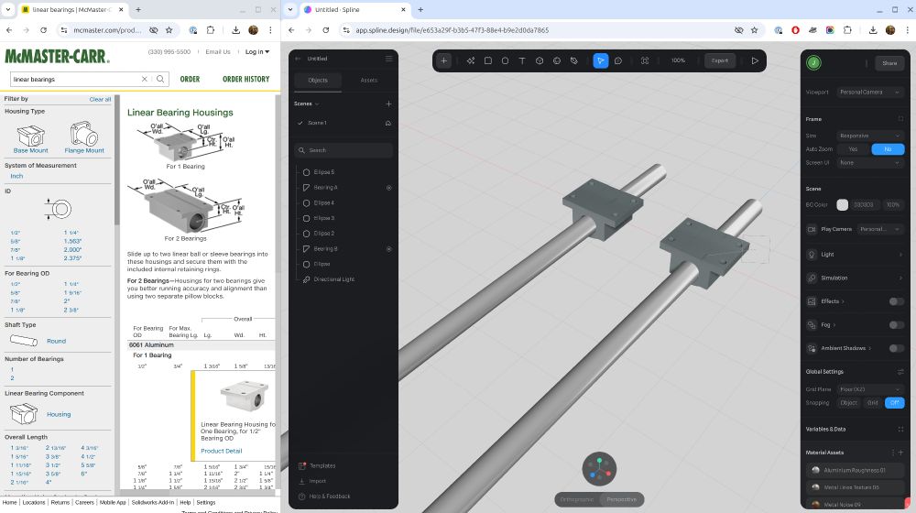
Task: Switch to the linear bearings browser tab
Action: (x=73, y=10)
